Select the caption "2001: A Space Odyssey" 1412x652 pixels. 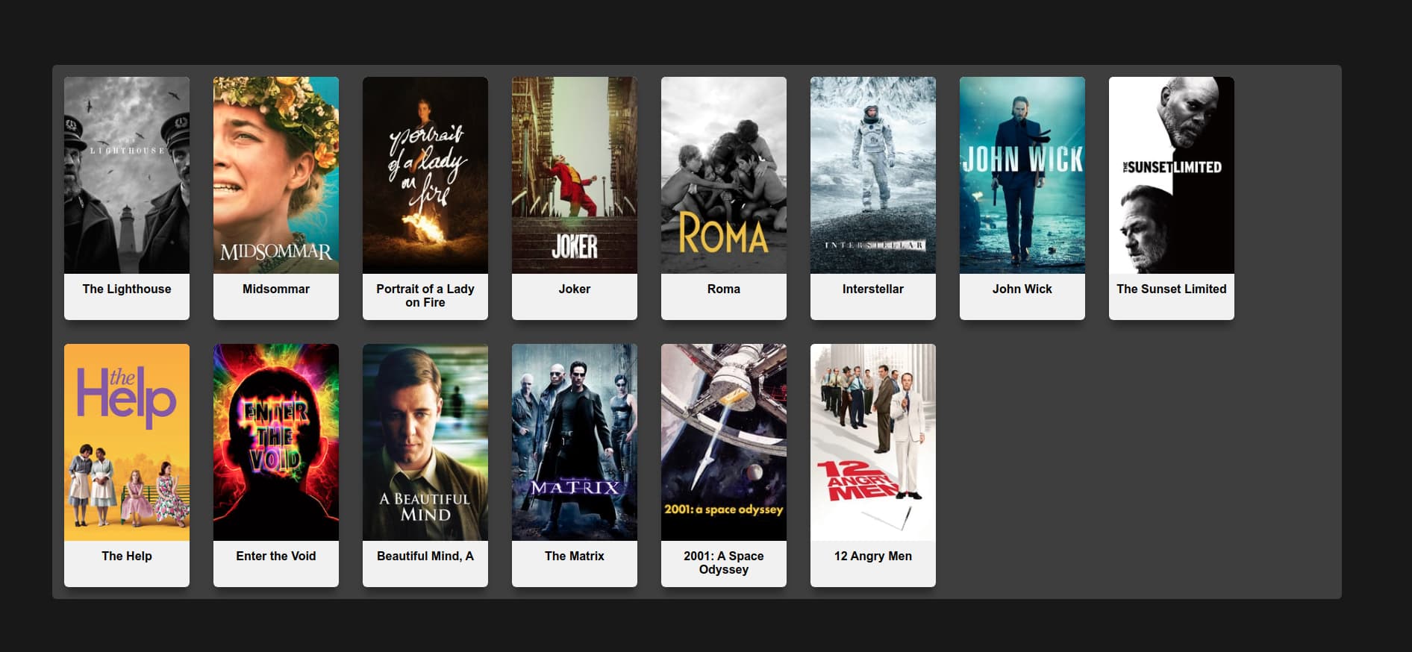coord(724,563)
